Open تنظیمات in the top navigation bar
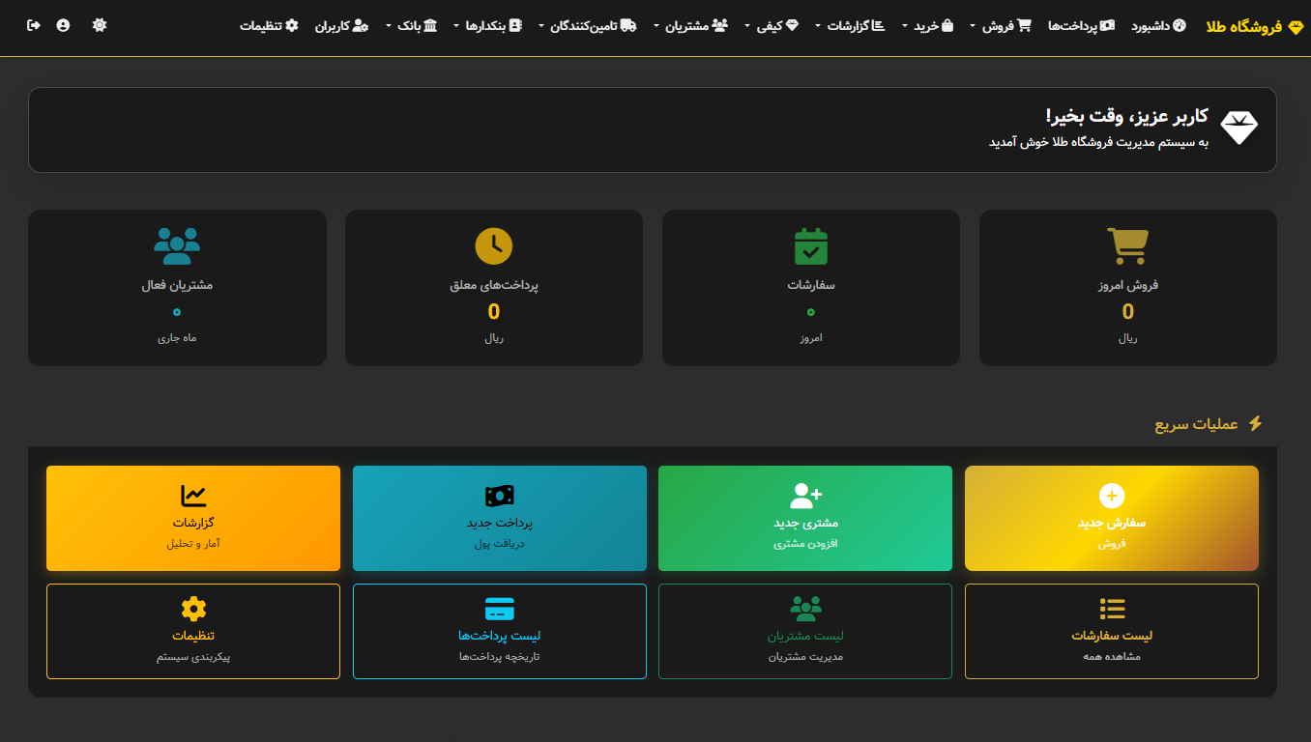Viewport: 1311px width, 742px height. click(x=269, y=26)
